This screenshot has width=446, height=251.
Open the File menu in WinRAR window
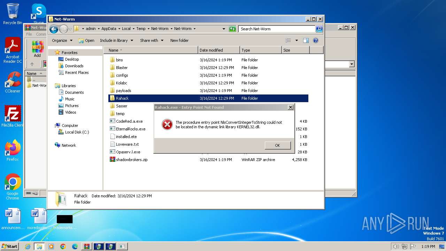tap(29, 34)
